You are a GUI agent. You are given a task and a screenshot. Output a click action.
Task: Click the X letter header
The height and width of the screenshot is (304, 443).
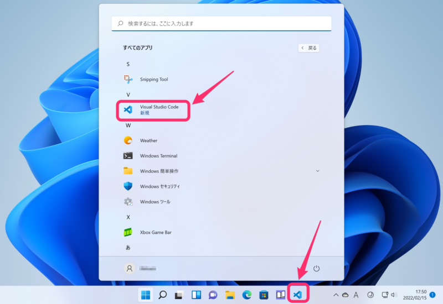click(128, 217)
